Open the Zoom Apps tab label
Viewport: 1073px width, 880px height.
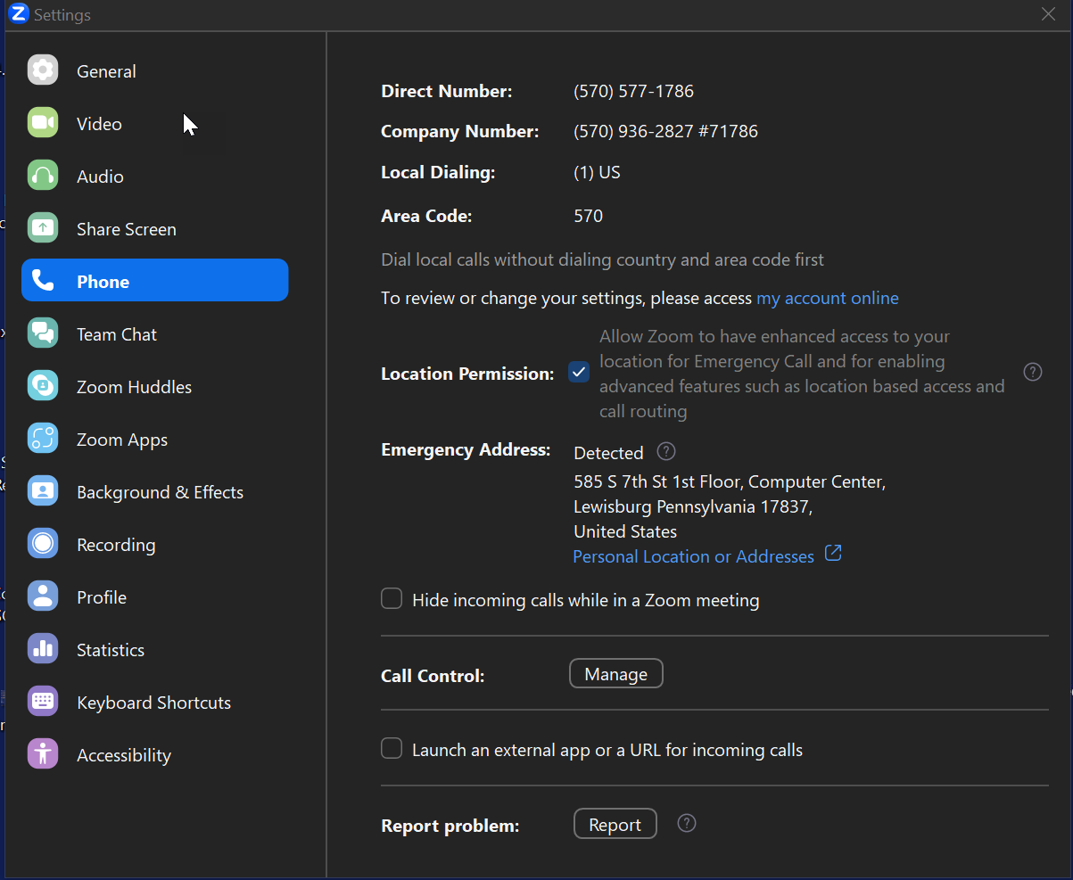coord(122,440)
